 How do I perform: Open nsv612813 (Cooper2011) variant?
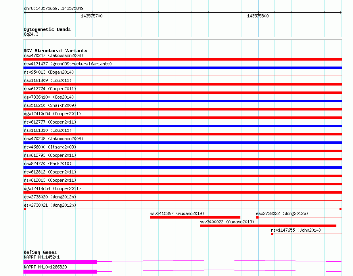pos(50,180)
